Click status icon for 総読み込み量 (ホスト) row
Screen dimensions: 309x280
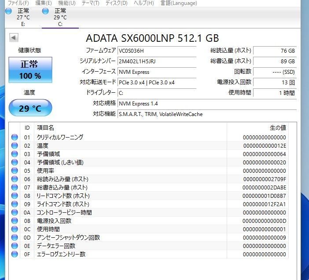click(x=15, y=179)
